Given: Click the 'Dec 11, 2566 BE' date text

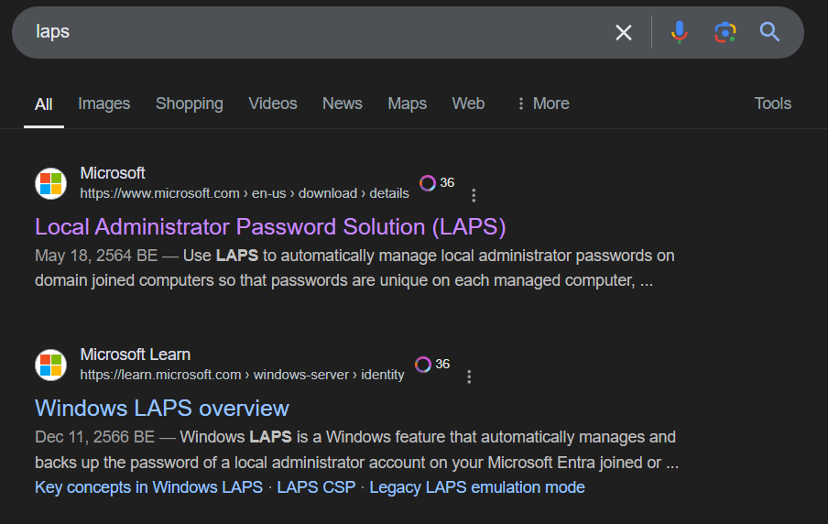Looking at the screenshot, I should (x=94, y=437).
